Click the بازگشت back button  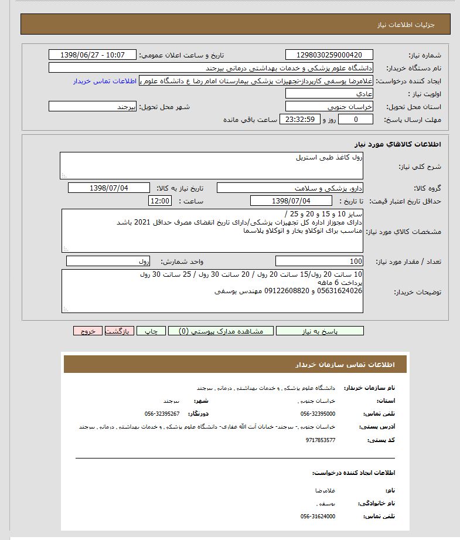coord(120,331)
